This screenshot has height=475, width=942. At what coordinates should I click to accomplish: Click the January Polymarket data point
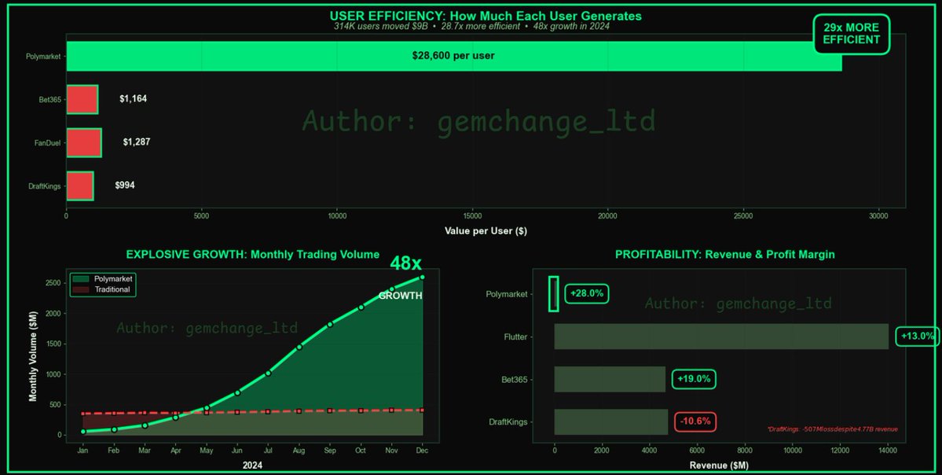click(x=83, y=432)
